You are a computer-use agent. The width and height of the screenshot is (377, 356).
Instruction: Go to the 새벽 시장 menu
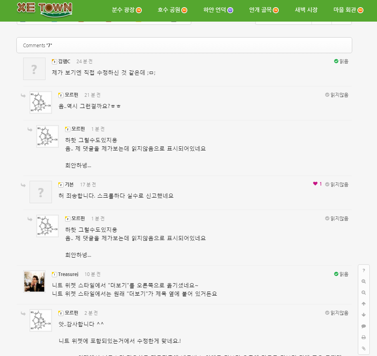tap(306, 10)
